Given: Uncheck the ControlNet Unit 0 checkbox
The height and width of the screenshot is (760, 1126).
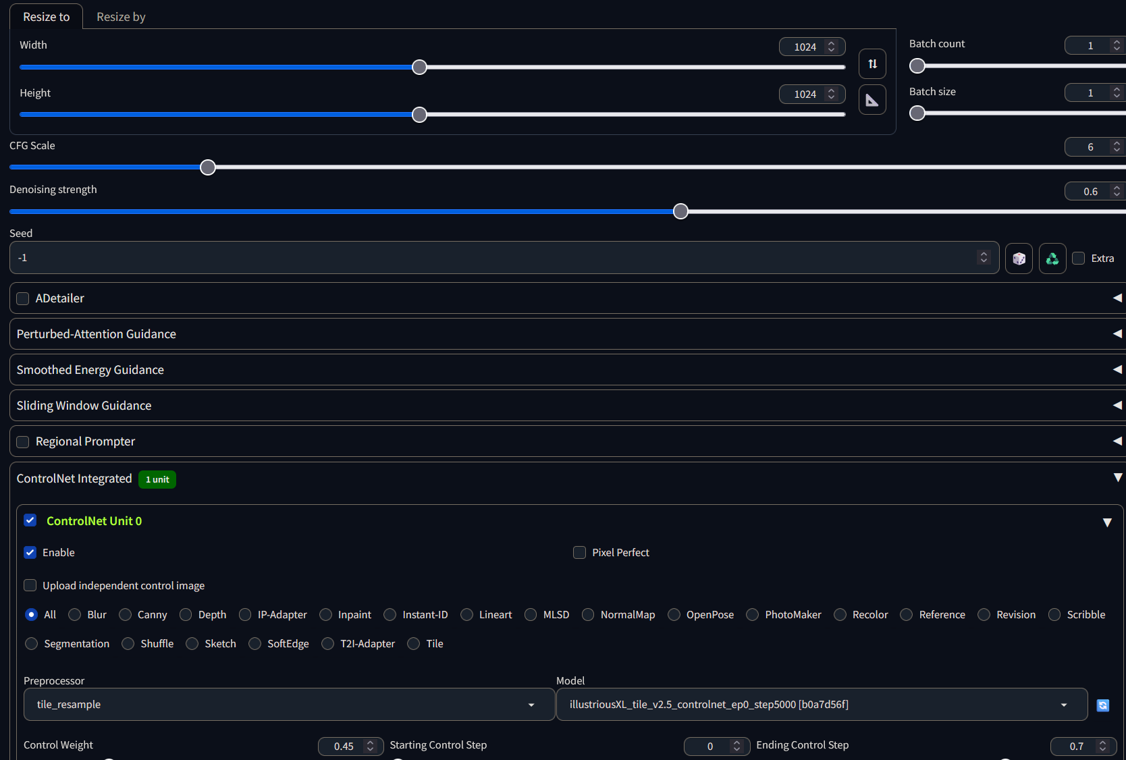Looking at the screenshot, I should tap(30, 520).
